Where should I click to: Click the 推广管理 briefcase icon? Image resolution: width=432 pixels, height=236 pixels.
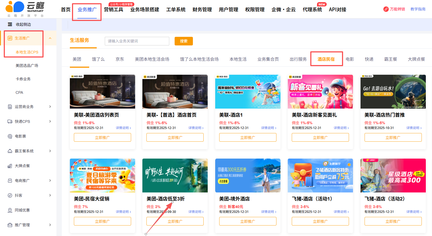coord(10,225)
